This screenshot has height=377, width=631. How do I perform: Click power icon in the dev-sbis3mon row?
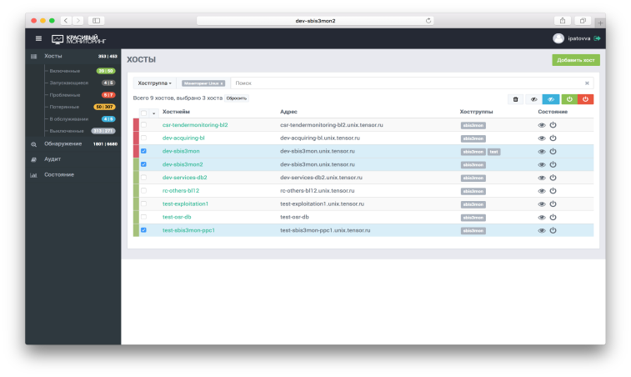[553, 151]
